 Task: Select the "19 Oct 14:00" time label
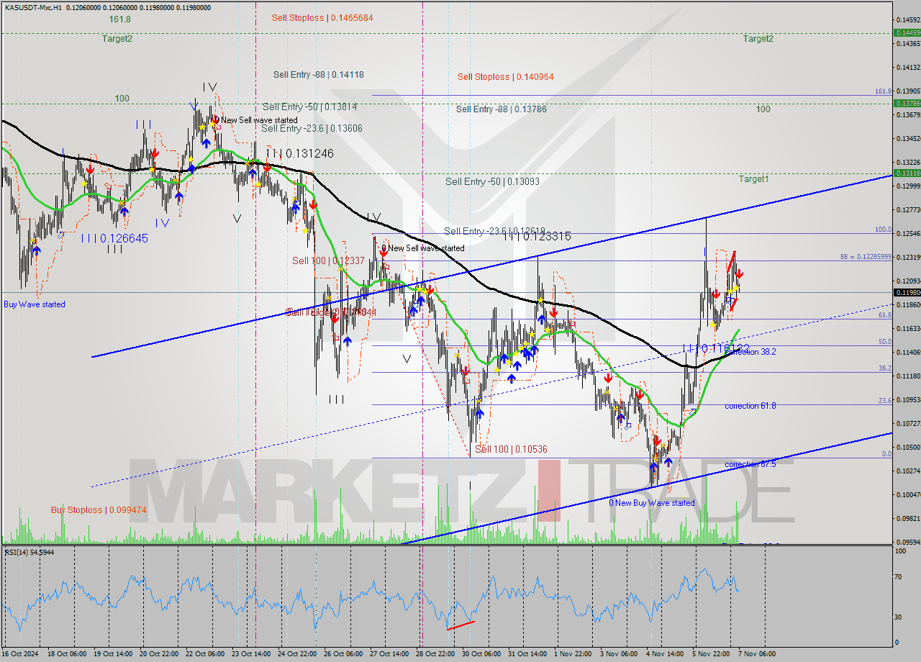pos(114,654)
